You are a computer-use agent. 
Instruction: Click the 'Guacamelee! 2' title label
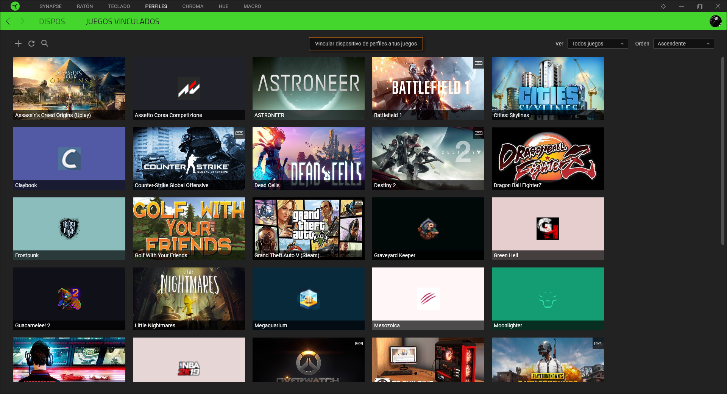[33, 325]
